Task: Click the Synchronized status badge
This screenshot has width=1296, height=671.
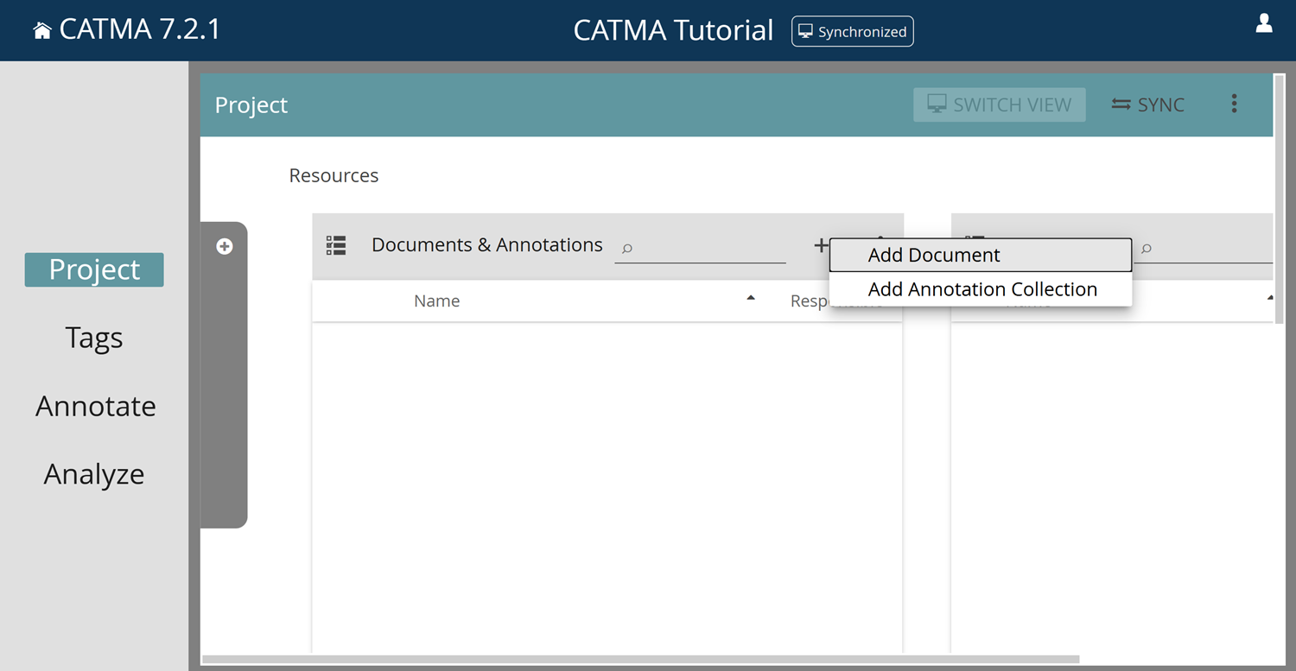Action: coord(852,31)
